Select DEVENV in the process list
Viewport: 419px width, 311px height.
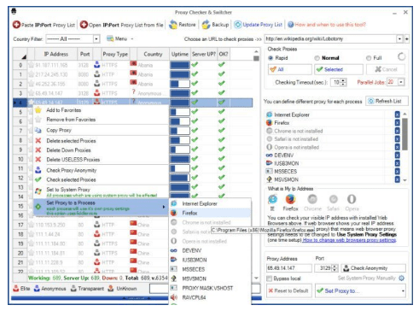coord(280,155)
